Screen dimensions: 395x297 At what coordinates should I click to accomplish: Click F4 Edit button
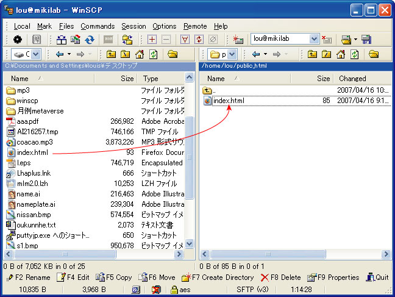point(73,277)
